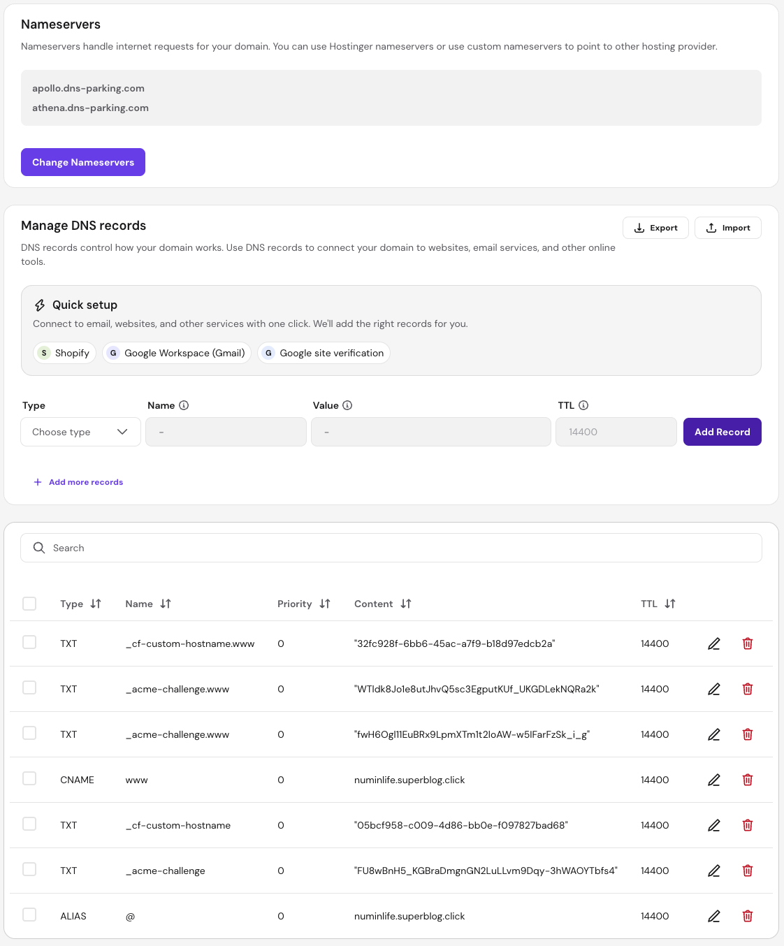This screenshot has width=784, height=946.
Task: Select the ALIAS record checkbox
Action: [x=29, y=915]
